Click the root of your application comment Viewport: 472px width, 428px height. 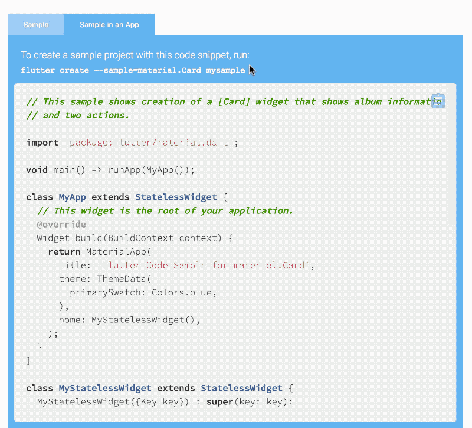click(165, 211)
